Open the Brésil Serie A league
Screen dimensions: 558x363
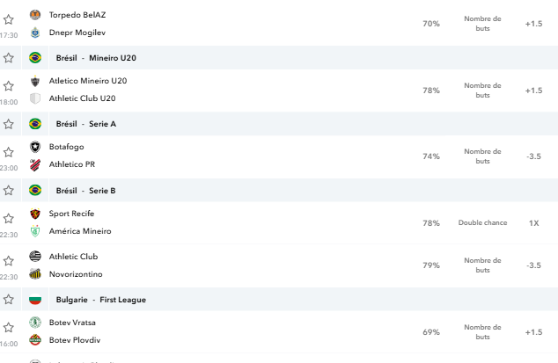[86, 124]
